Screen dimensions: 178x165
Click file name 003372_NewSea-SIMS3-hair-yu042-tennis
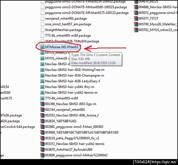pyautogui.click(x=75, y=144)
